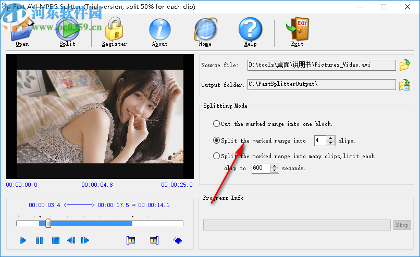Click the clips count field showing 4
Screen dimensions: 420x257
320,140
